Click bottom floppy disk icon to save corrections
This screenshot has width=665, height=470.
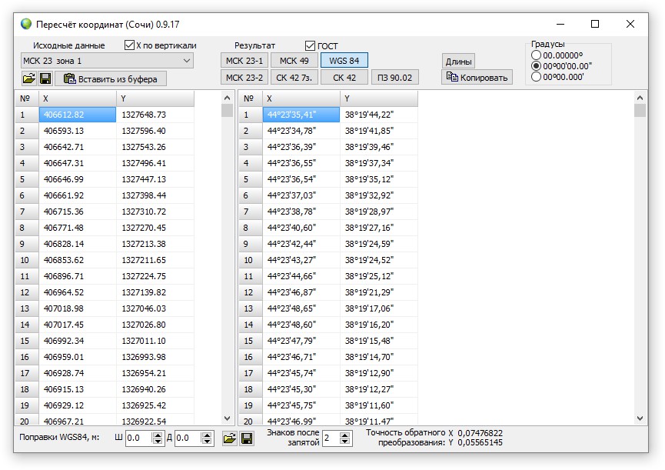point(247,438)
